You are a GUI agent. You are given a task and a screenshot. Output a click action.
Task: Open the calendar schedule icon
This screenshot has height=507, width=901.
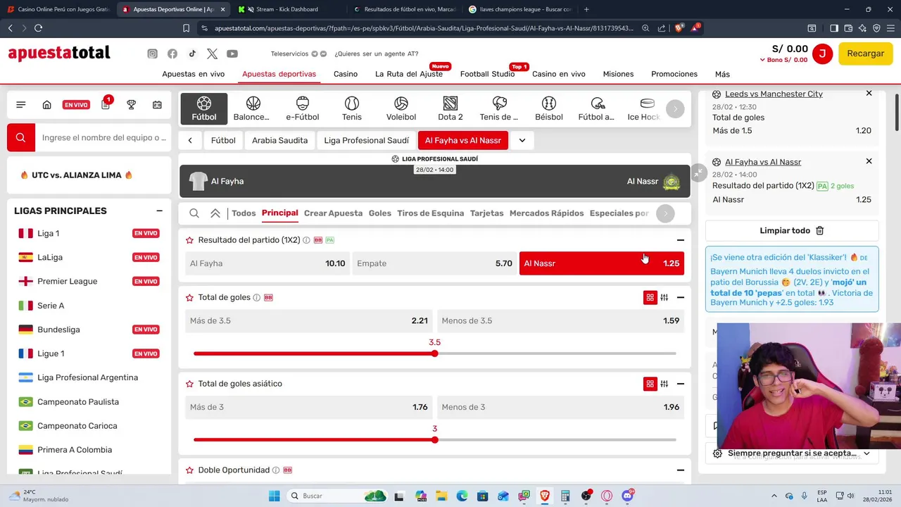(157, 105)
